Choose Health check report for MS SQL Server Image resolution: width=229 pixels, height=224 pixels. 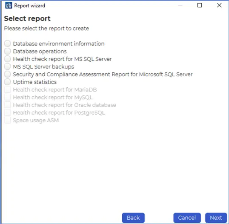click(7, 59)
